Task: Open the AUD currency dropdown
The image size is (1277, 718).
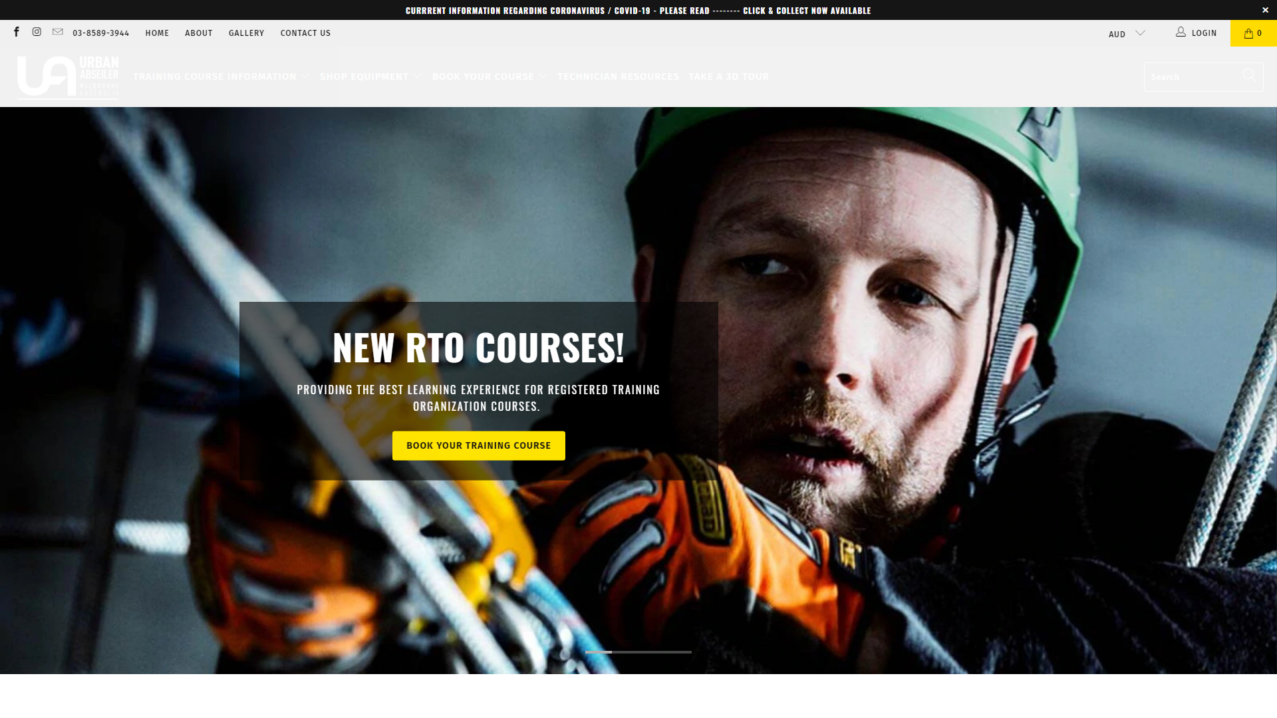Action: point(1127,33)
